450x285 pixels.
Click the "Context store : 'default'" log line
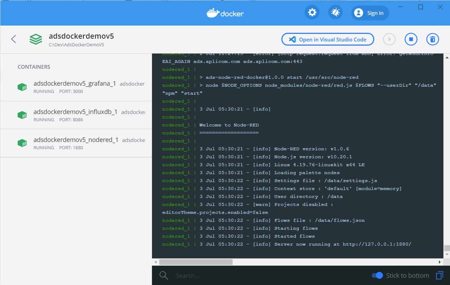[x=282, y=189]
